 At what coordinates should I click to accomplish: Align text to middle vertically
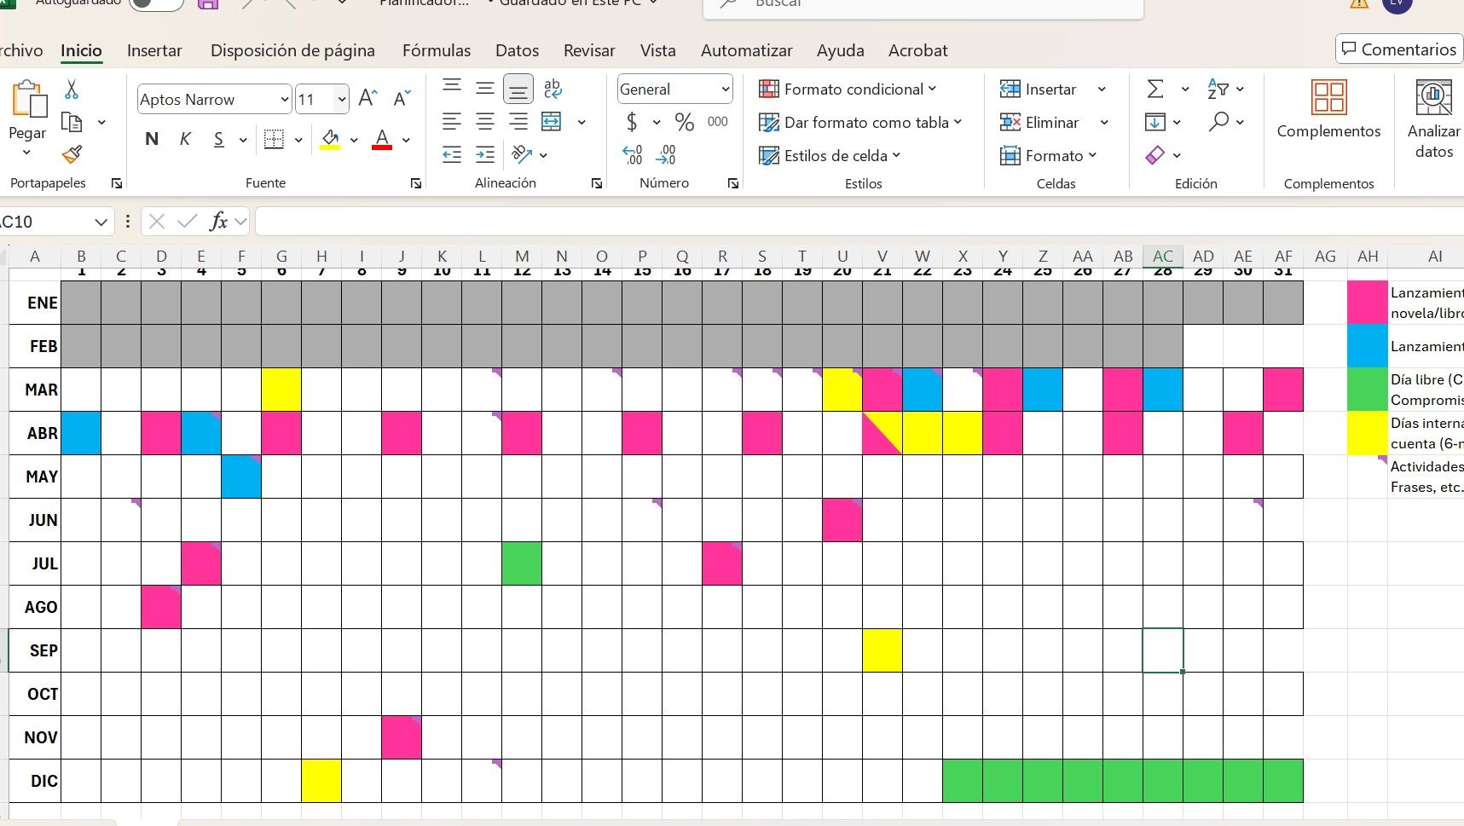pos(485,88)
